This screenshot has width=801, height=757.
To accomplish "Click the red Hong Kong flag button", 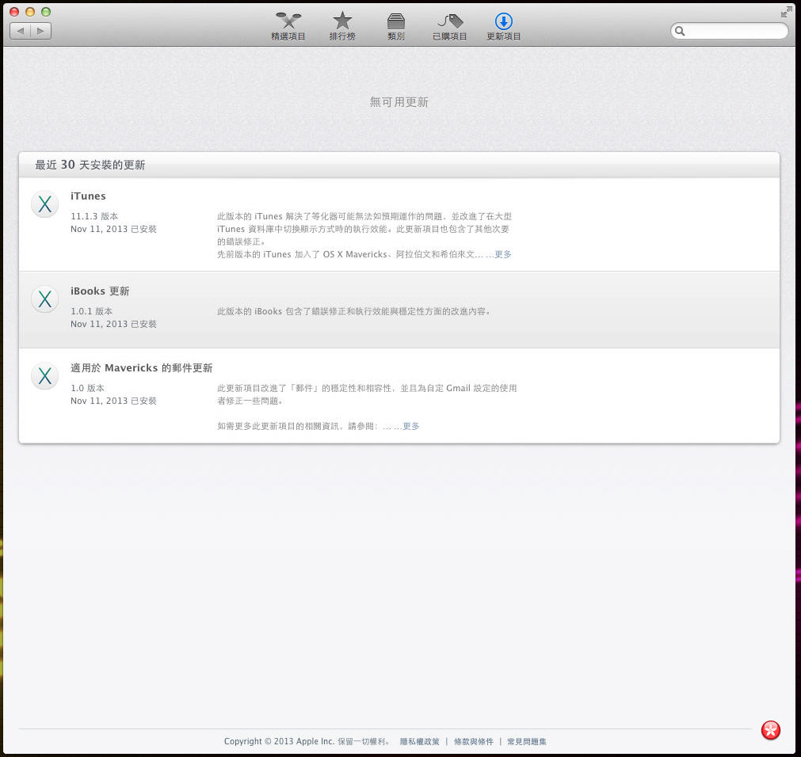I will click(x=771, y=730).
